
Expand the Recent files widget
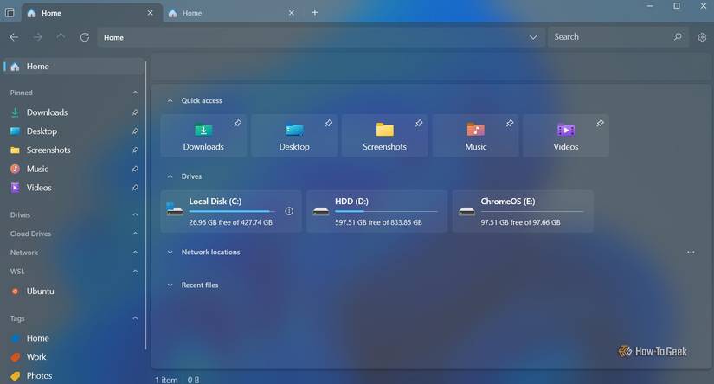(x=170, y=285)
